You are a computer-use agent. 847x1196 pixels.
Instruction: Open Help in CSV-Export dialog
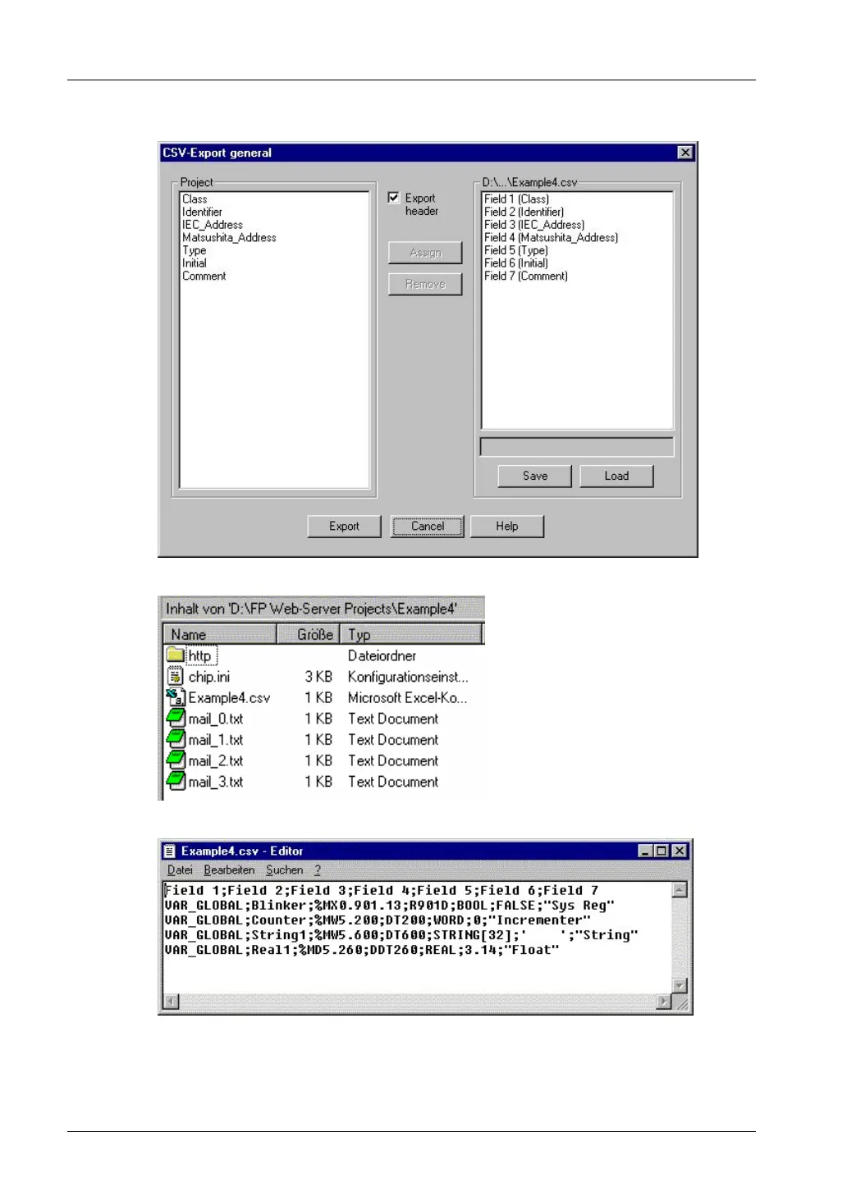(x=507, y=527)
